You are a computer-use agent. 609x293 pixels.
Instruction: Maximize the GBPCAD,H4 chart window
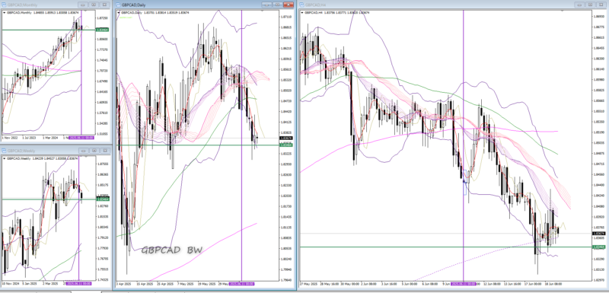(x=590, y=5)
